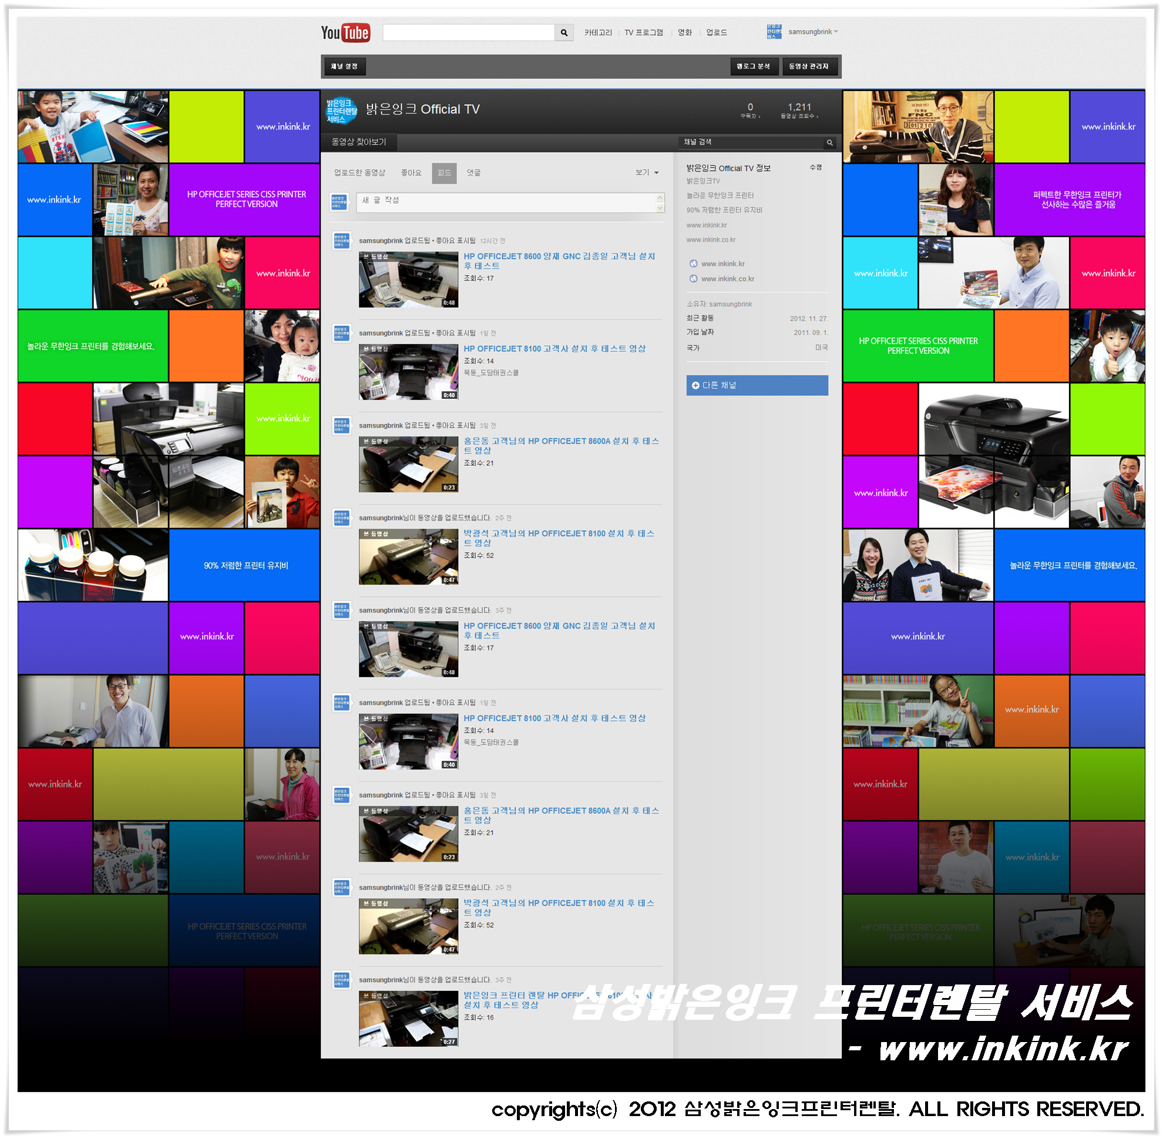Image resolution: width=1163 pixels, height=1139 pixels.
Task: Click the avatar of the first 3일 전 feed post
Action: point(341,426)
